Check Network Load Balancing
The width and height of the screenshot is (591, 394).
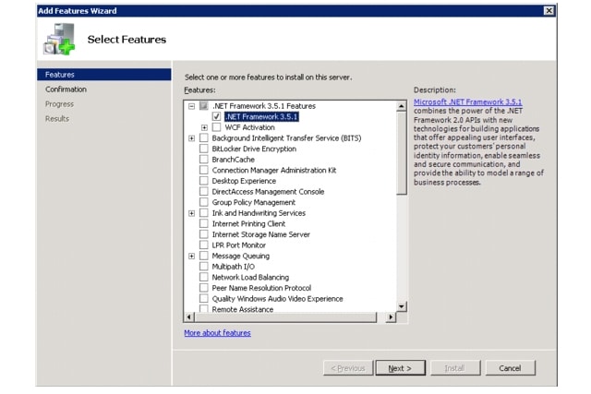pos(203,277)
